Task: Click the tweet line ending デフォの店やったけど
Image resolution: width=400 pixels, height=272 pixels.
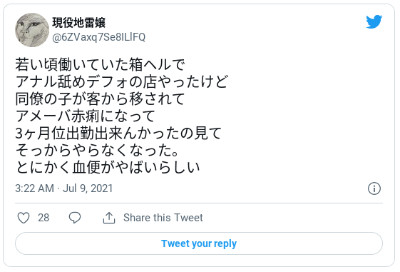Action: point(121,81)
